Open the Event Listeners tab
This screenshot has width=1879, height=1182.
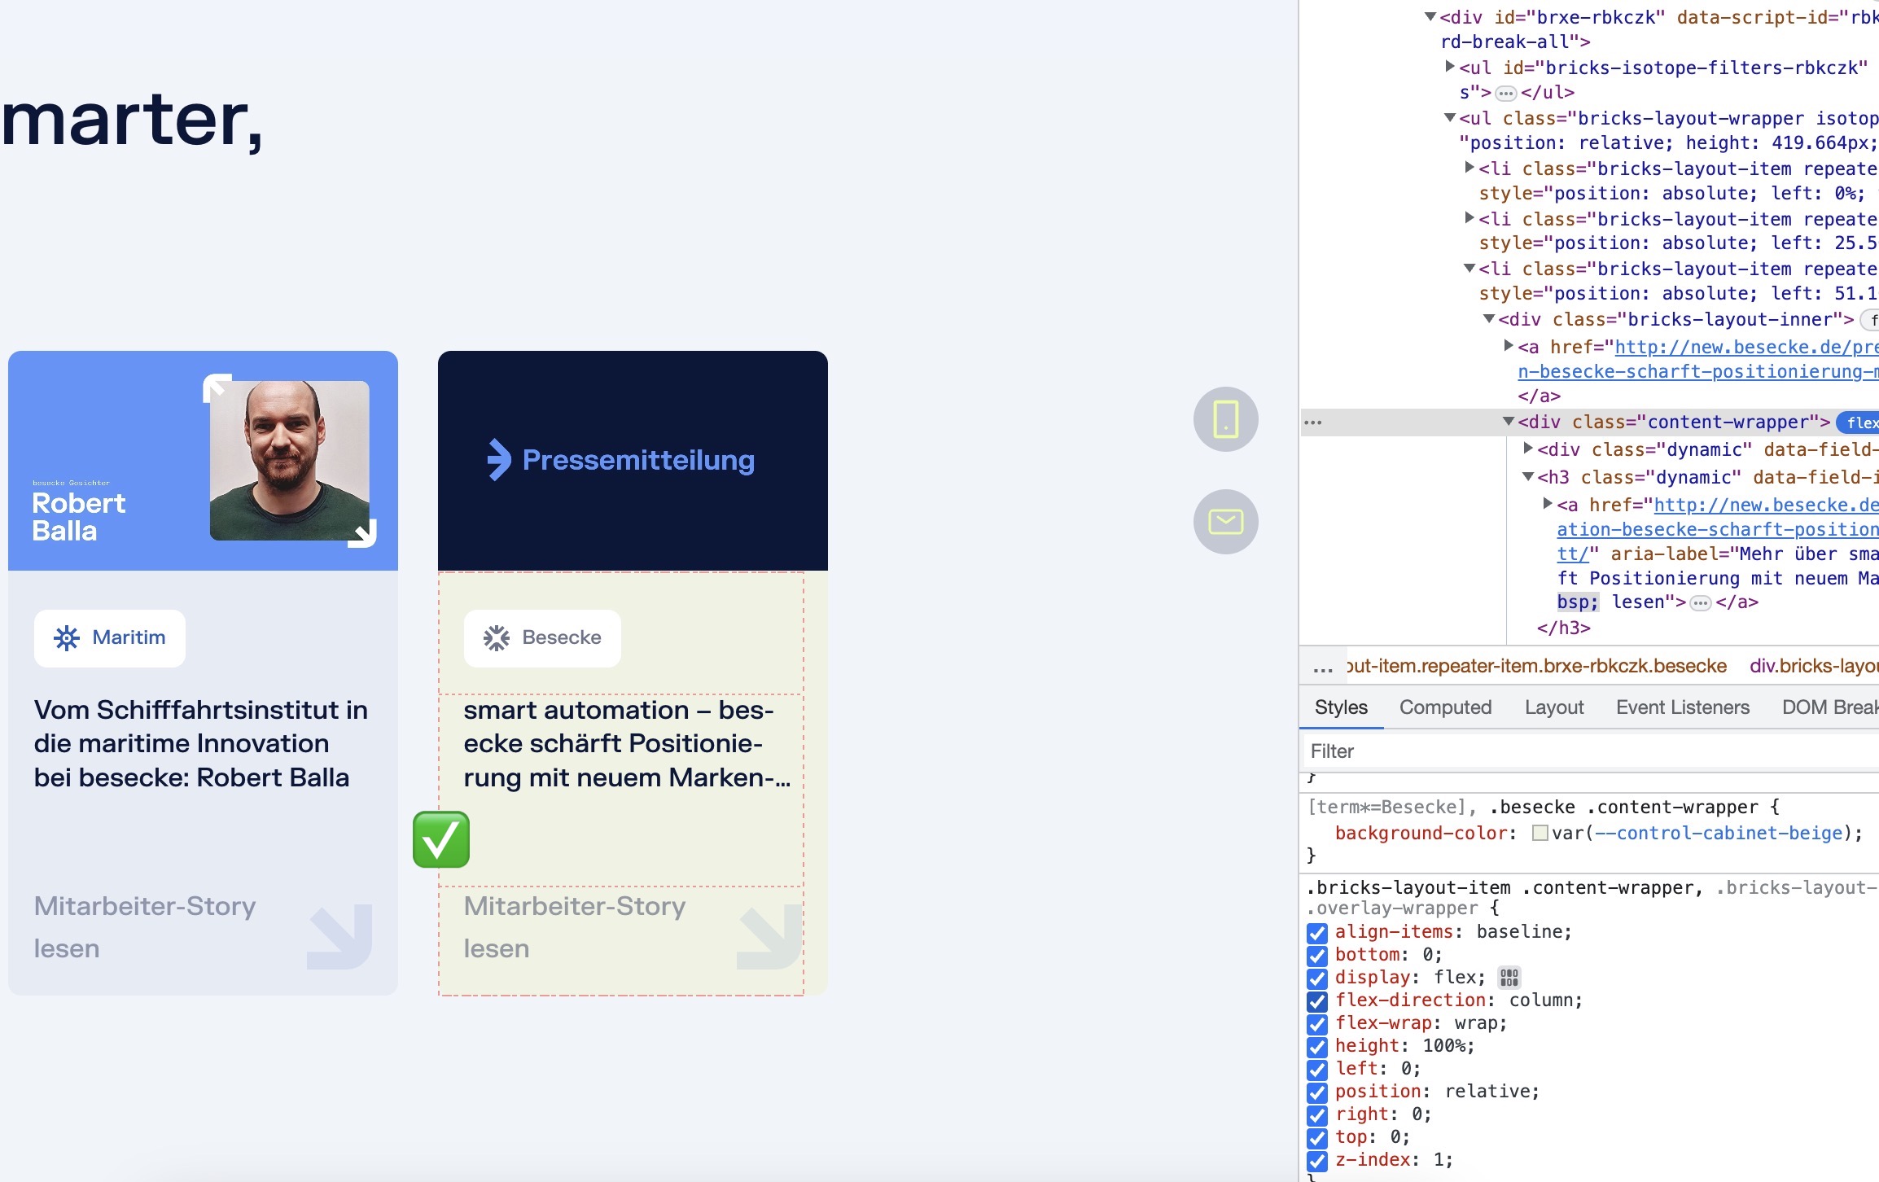point(1682,707)
